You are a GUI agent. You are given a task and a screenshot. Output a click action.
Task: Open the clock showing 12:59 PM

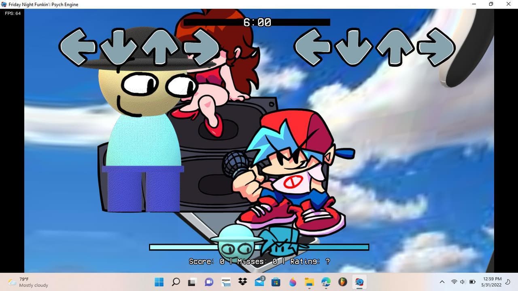pyautogui.click(x=492, y=282)
